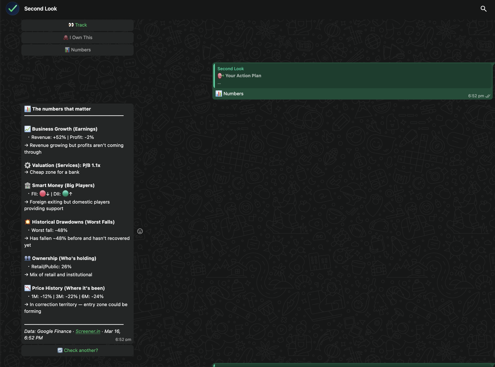
Task: Click the dark checkmark logo in the header
Action: point(12,8)
